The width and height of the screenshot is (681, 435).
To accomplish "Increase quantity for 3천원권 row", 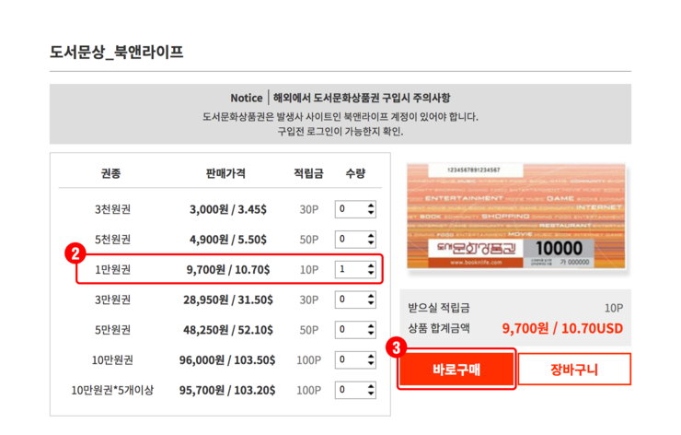I will [371, 206].
